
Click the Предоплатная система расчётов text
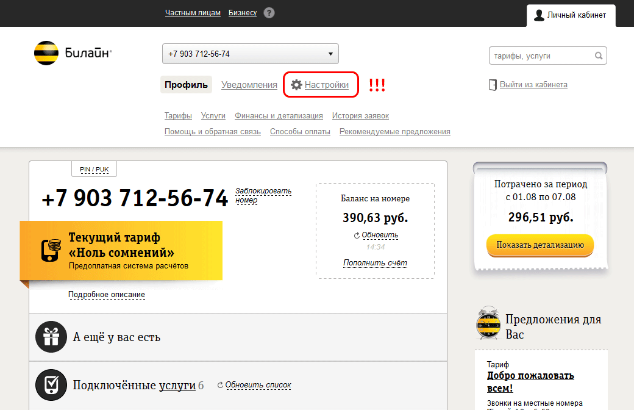click(x=129, y=266)
